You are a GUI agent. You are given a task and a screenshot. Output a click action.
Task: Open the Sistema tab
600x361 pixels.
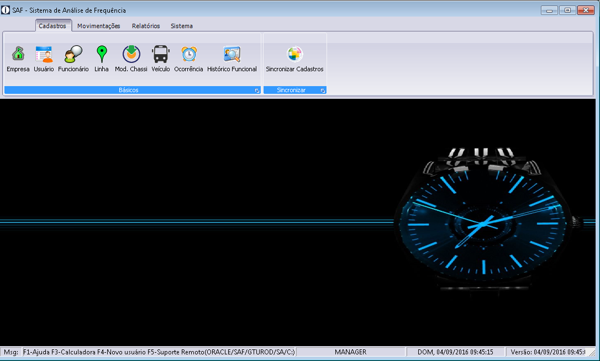coord(182,26)
